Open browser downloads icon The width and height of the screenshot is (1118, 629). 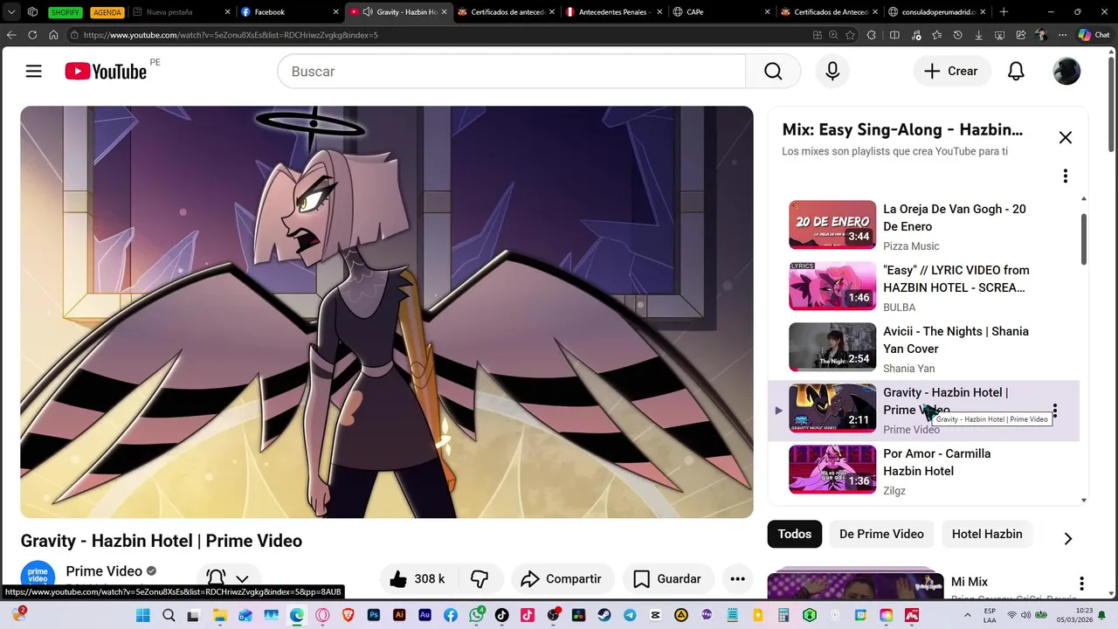(978, 35)
